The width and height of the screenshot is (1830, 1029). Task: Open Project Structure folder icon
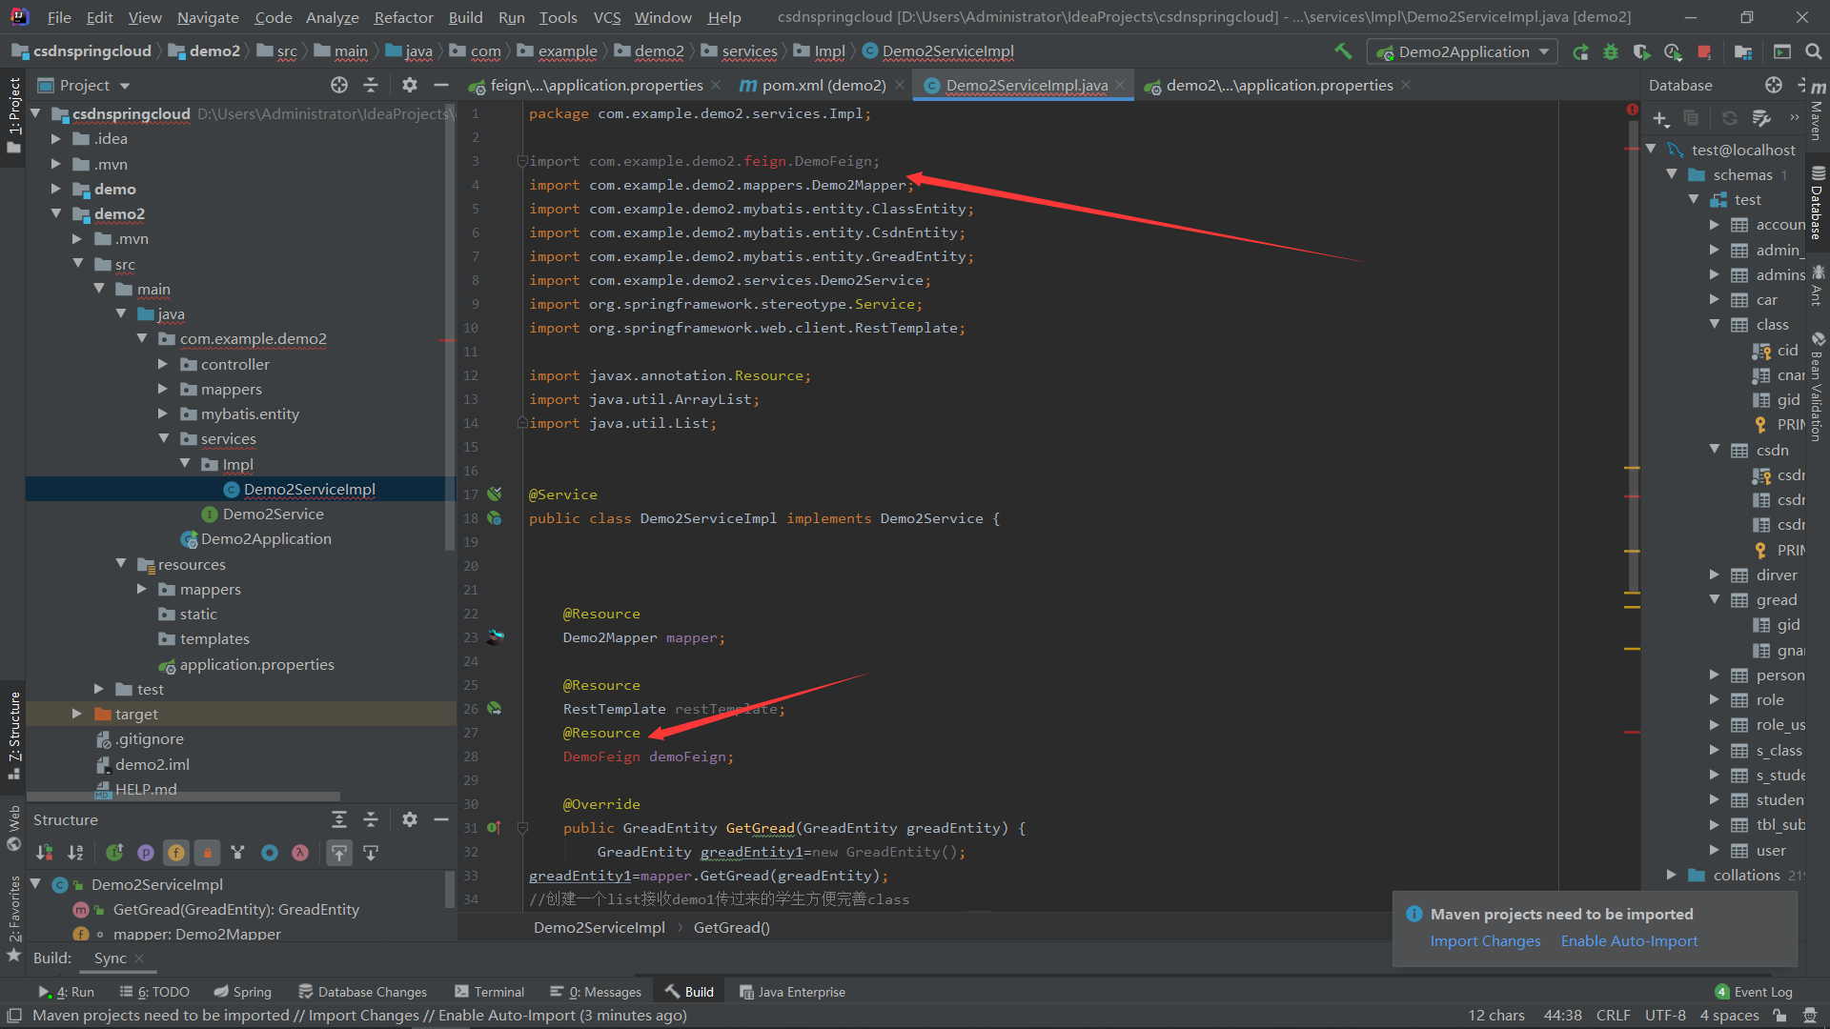[1743, 51]
